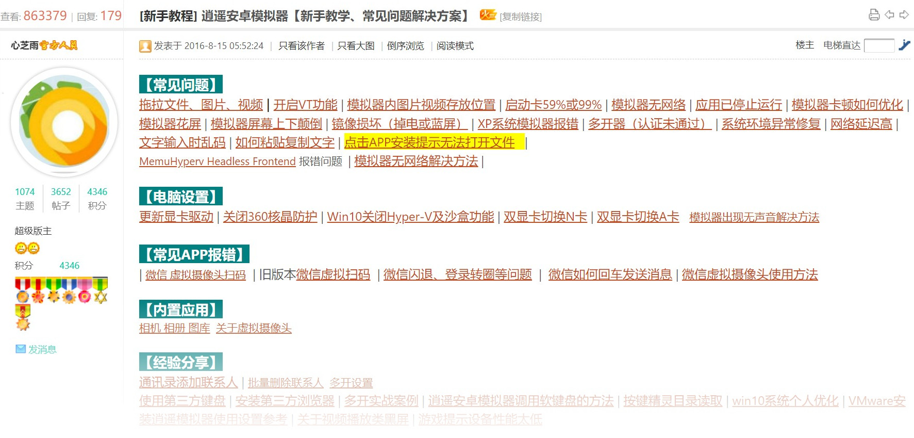Open 双显卡切换N卡 link
Image resolution: width=914 pixels, height=438 pixels.
point(545,217)
